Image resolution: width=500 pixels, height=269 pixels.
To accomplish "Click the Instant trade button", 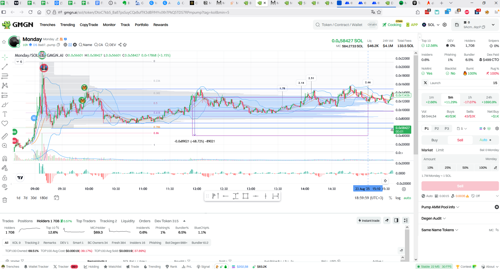I will click(369, 220).
